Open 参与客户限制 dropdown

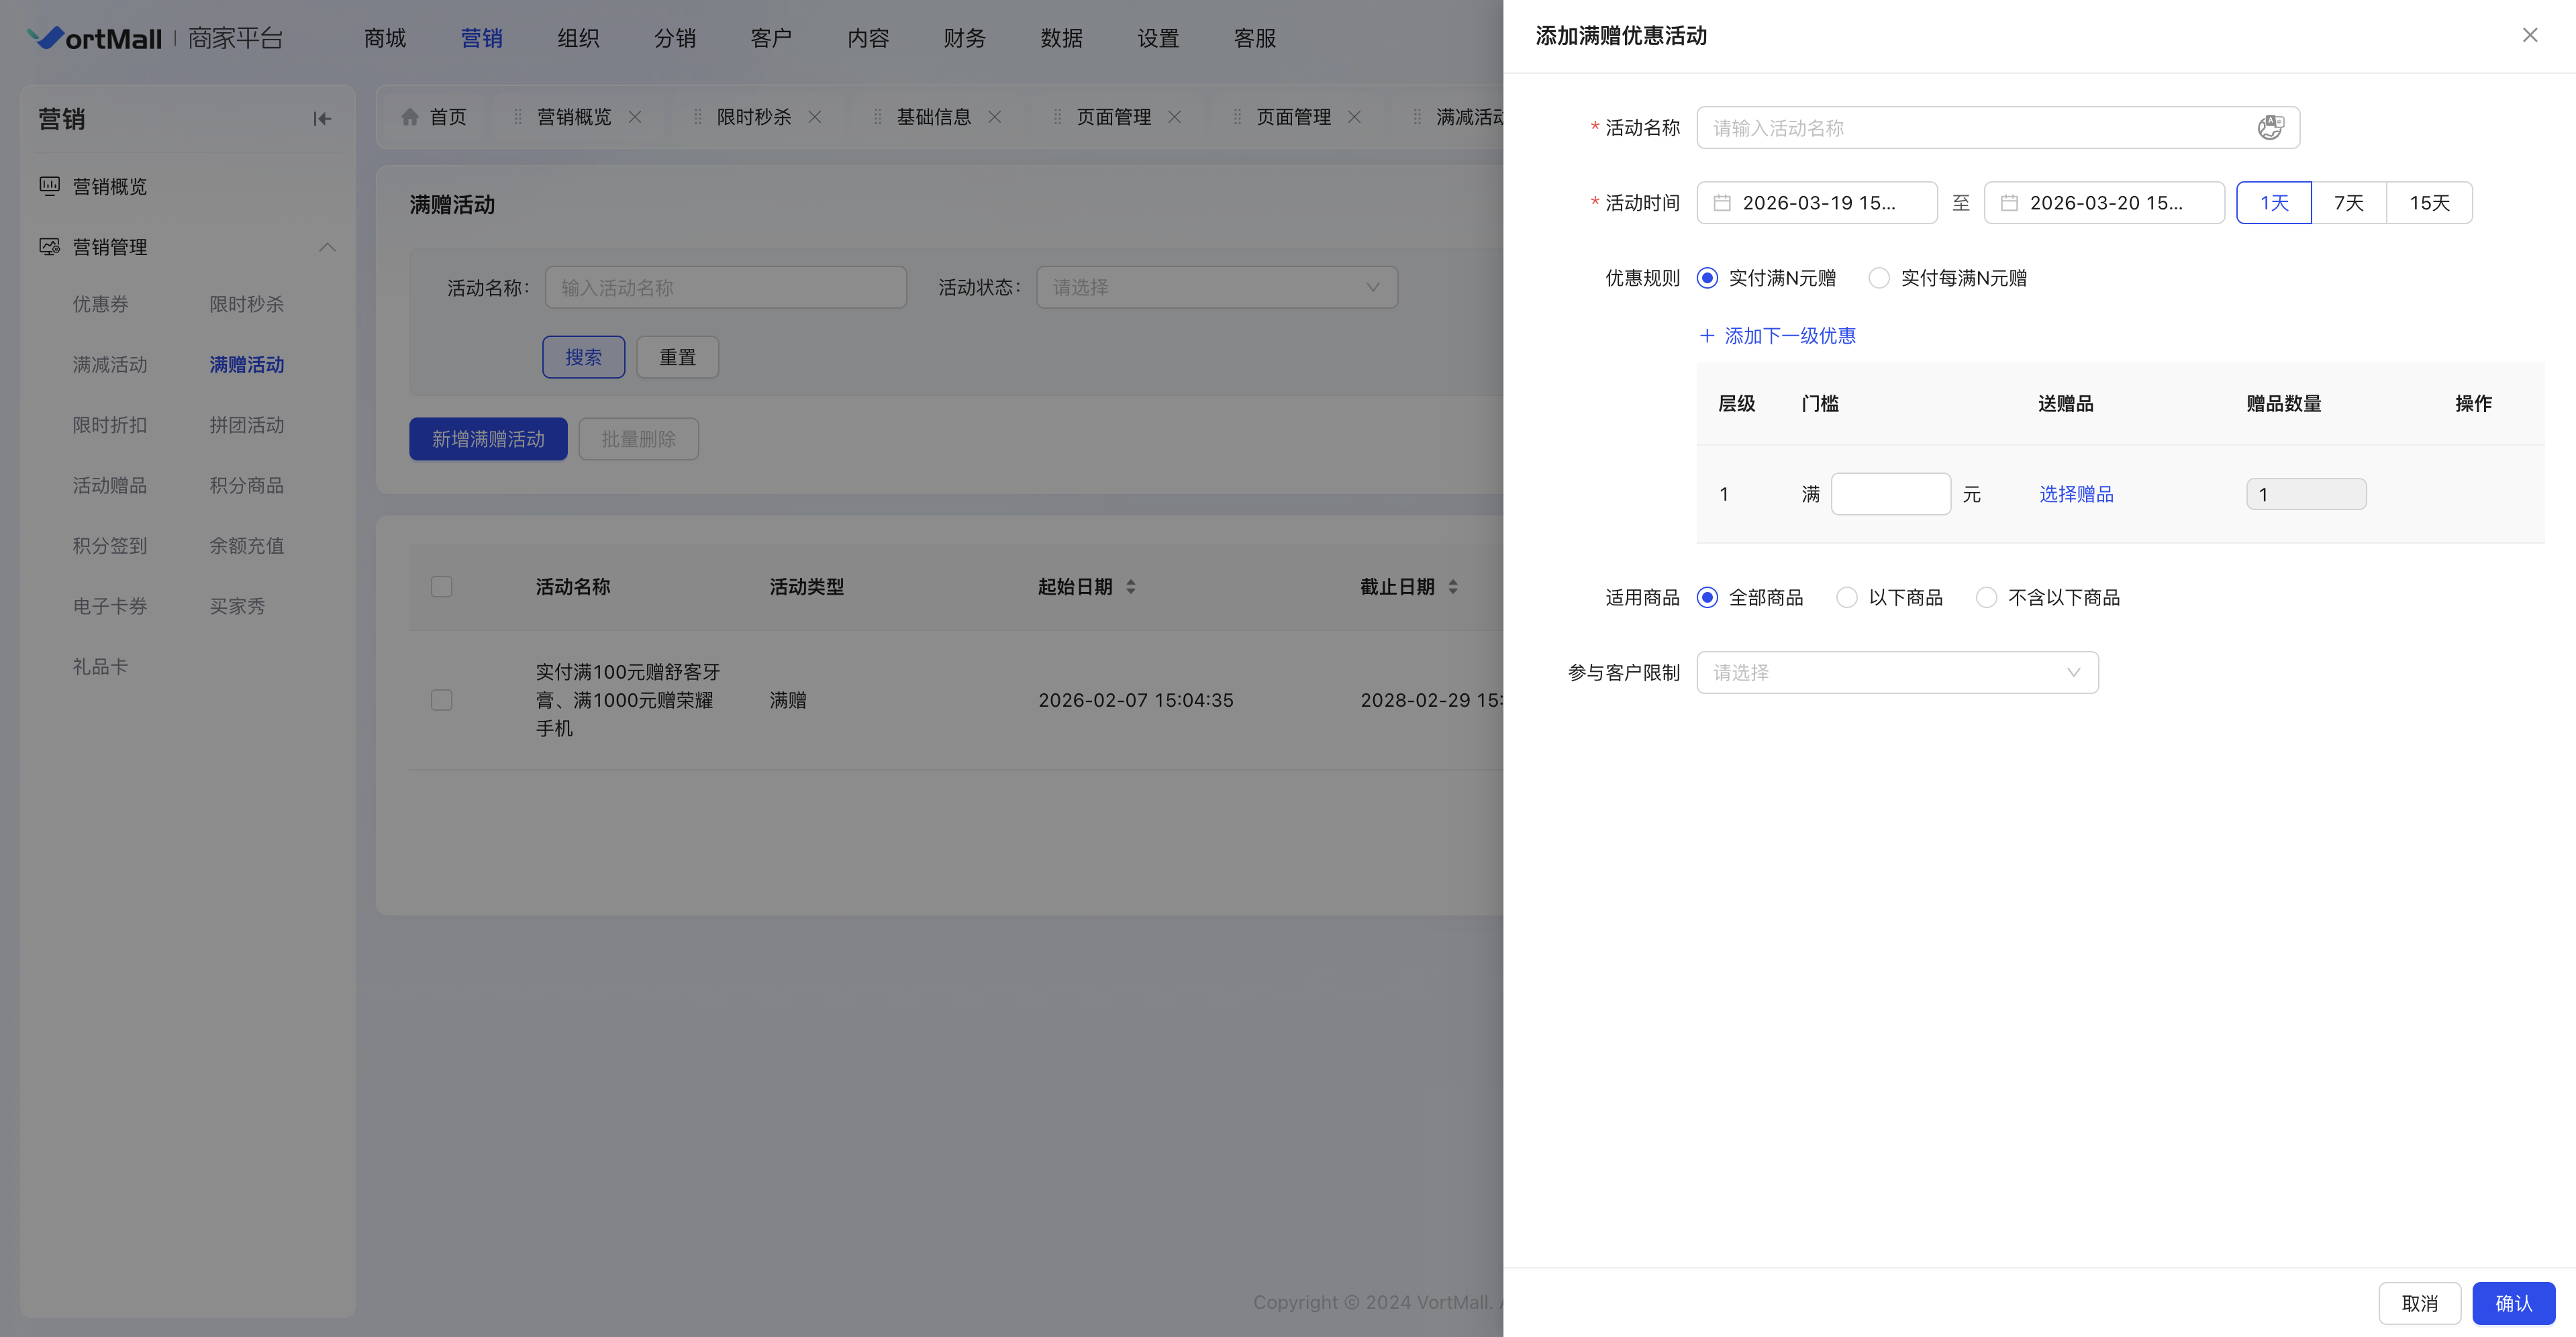[1897, 672]
